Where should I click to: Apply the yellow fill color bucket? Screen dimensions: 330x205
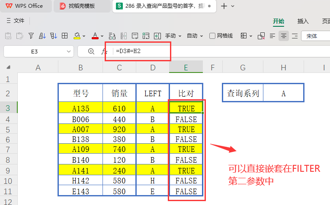[x=77, y=36]
